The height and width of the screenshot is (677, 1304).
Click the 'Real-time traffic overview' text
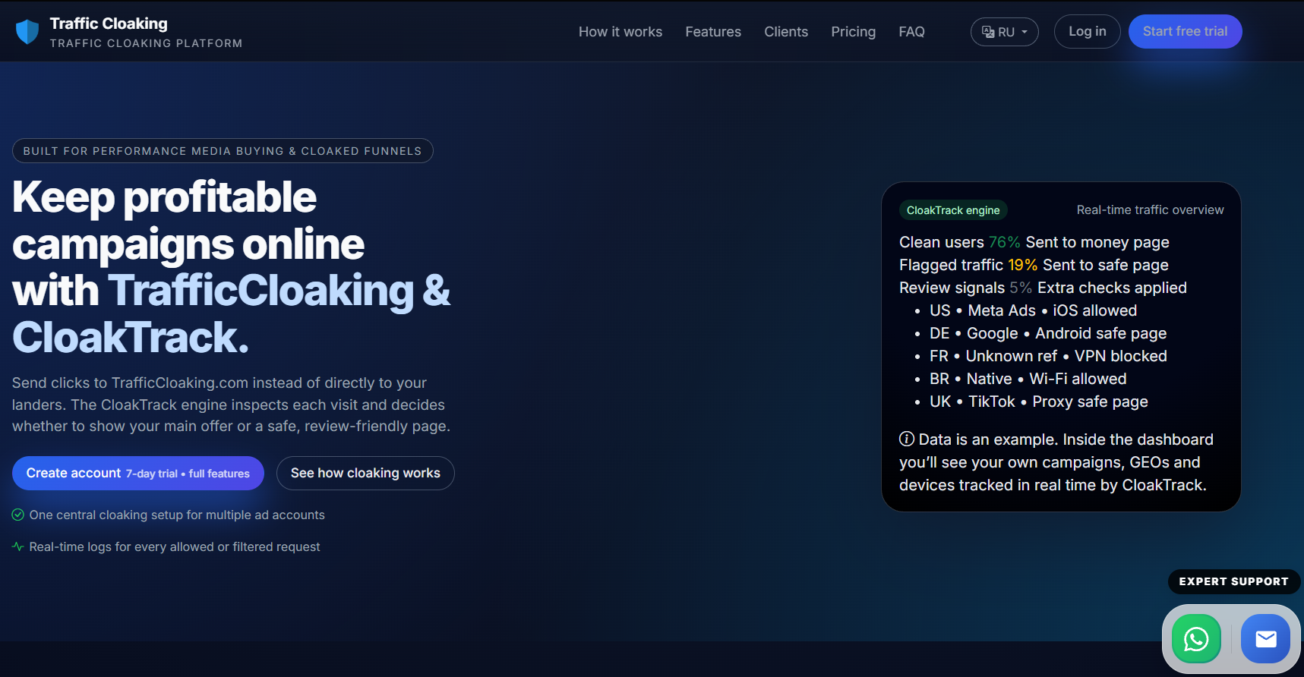point(1150,209)
